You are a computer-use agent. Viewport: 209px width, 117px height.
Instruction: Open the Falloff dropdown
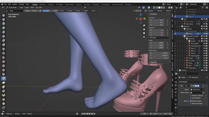tap(86, 11)
